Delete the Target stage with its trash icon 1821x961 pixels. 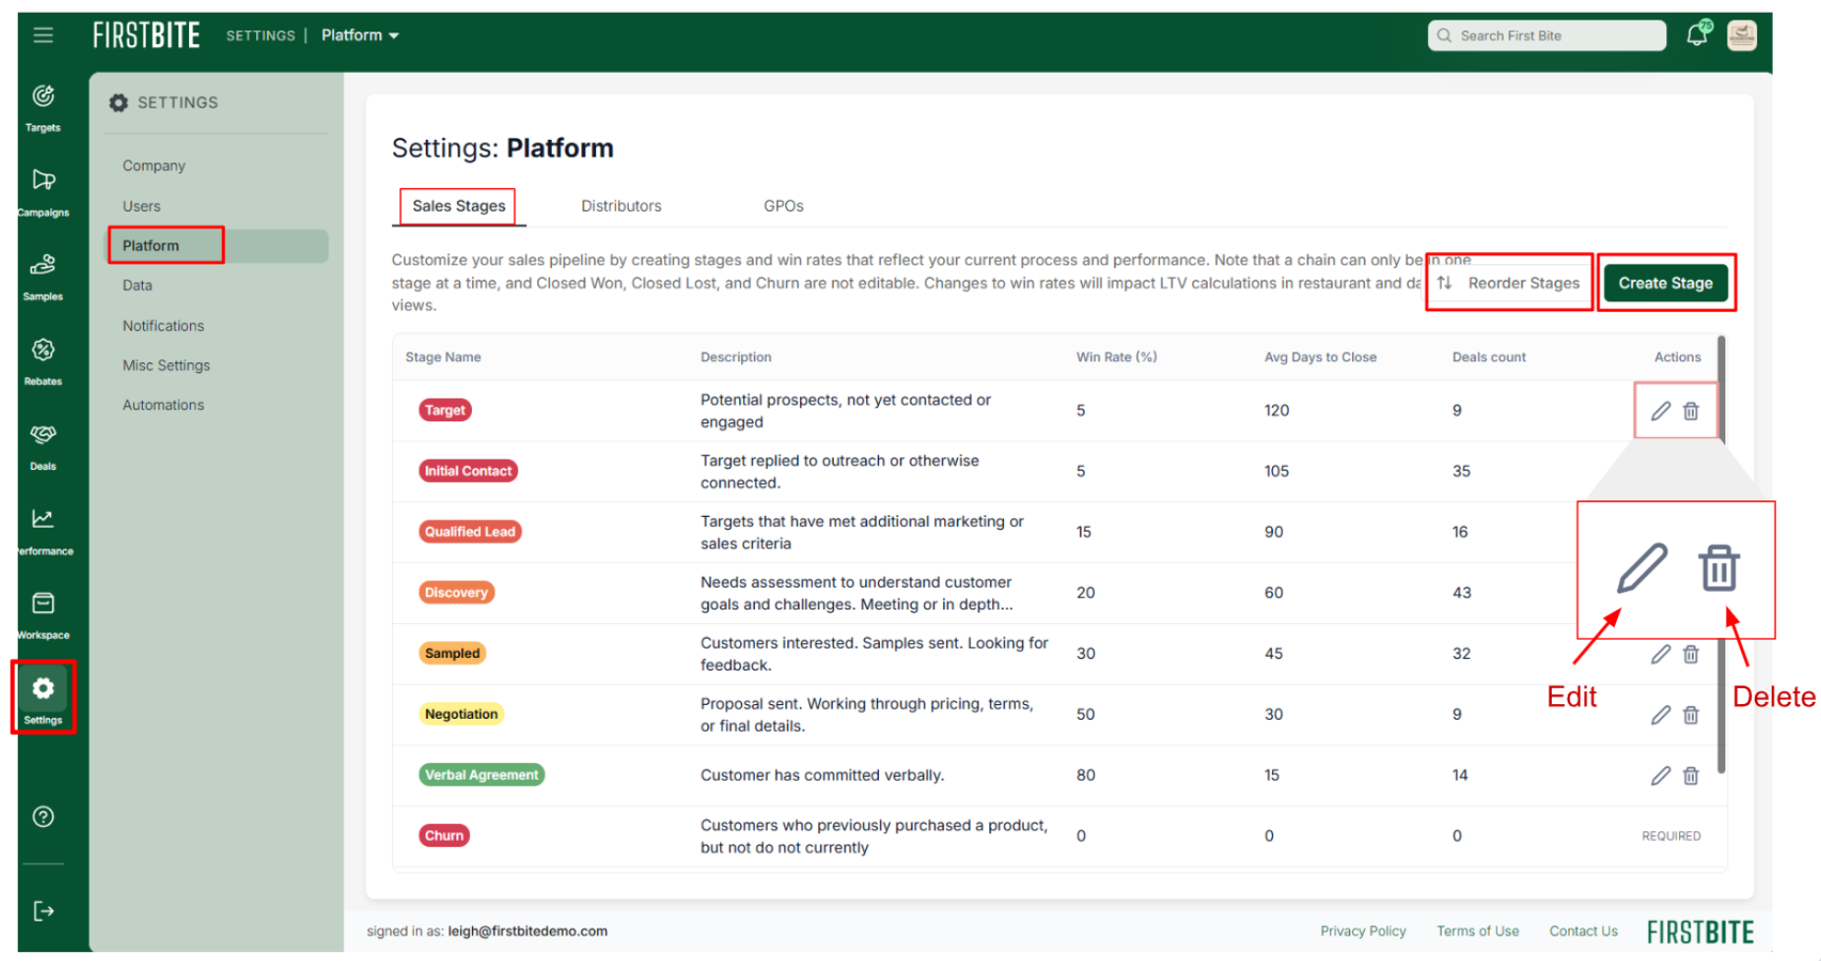click(1691, 411)
